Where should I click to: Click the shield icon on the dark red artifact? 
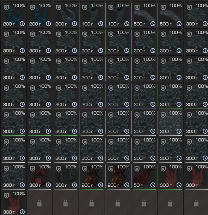(32, 169)
